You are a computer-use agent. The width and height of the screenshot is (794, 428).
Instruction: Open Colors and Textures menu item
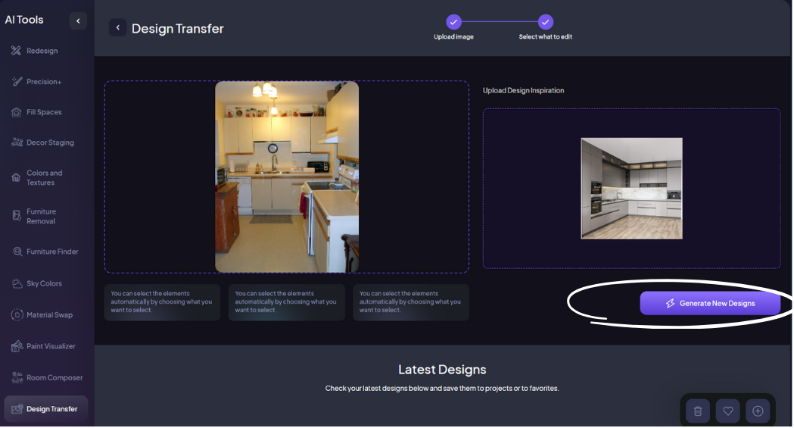coord(45,177)
